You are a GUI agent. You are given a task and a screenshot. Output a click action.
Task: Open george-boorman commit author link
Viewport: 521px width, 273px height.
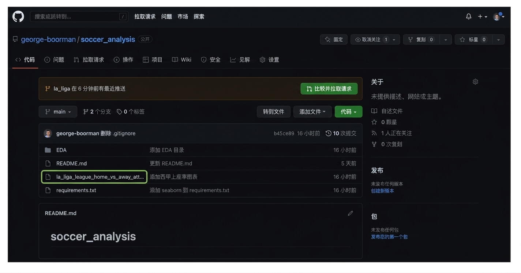78,133
